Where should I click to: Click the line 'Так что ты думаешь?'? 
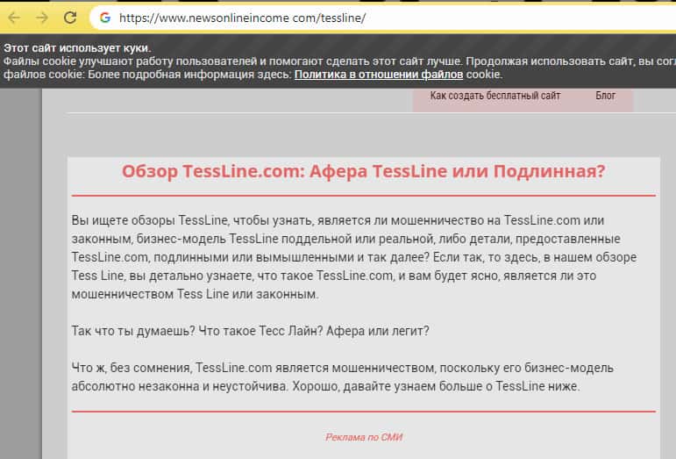pos(250,331)
